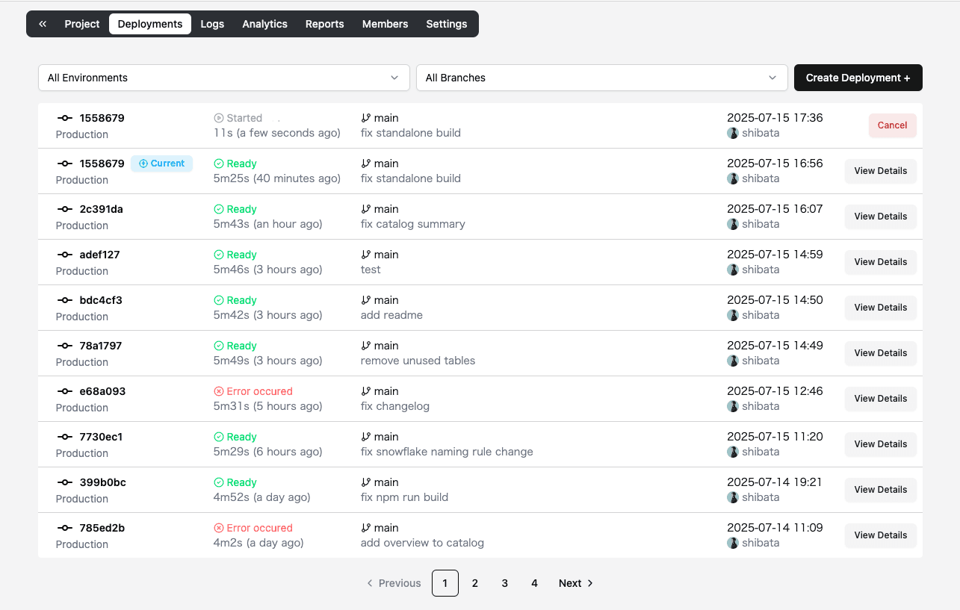View Details for the 2c391da deployment
This screenshot has height=610, width=960.
(x=880, y=217)
